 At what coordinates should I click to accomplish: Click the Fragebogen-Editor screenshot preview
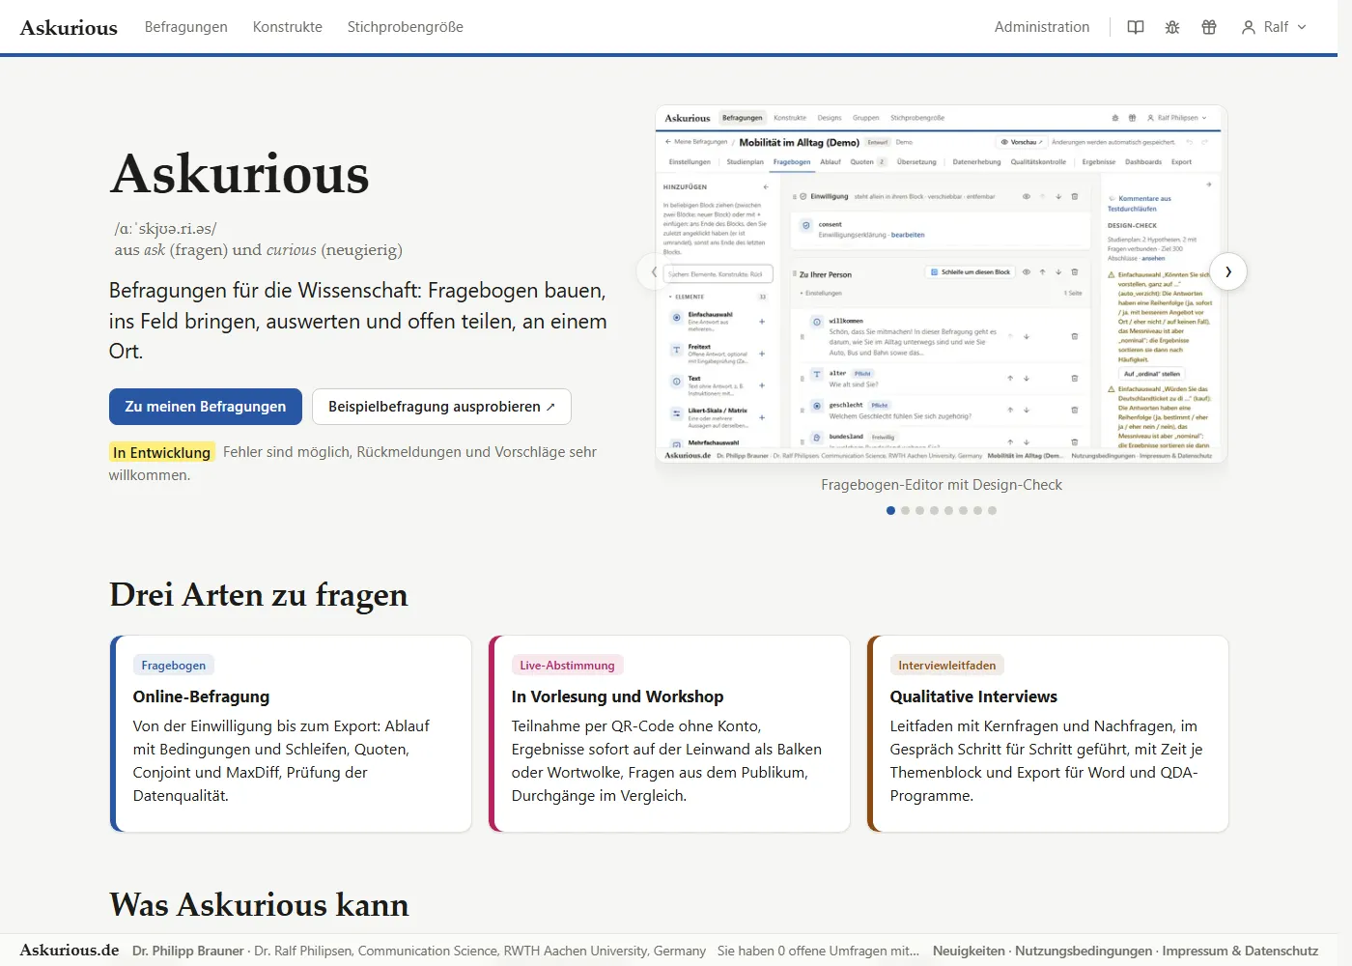pos(942,284)
